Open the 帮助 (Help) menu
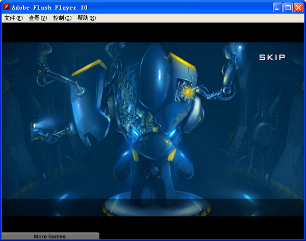Screen dimensions: 306x241 click(x=86, y=18)
